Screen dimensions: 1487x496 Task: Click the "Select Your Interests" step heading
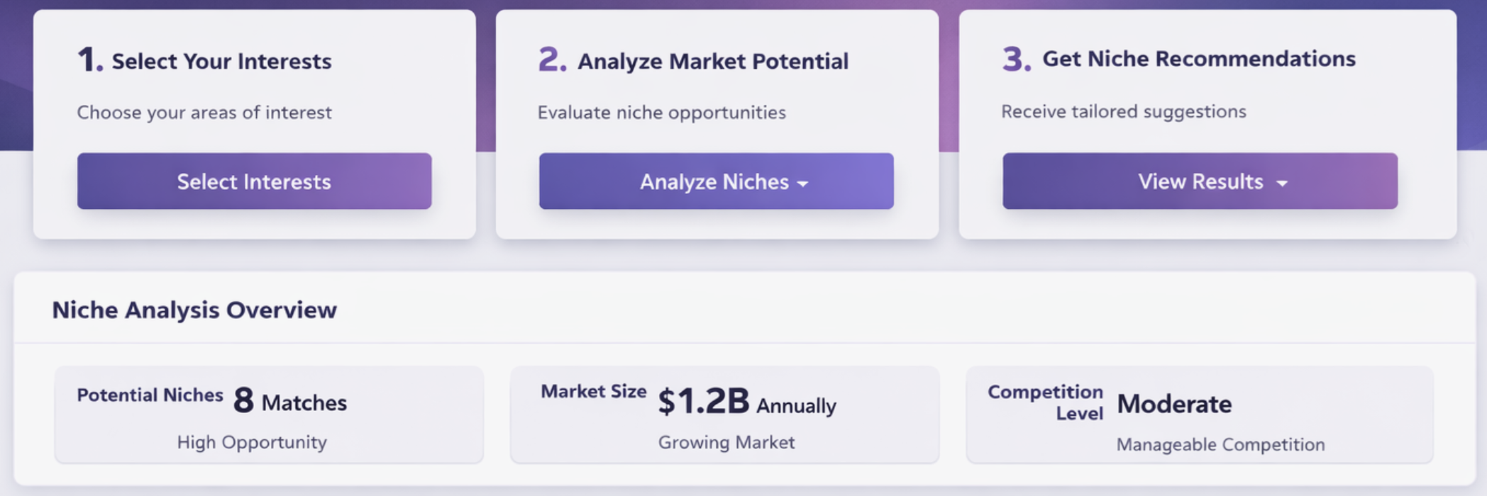(x=221, y=62)
